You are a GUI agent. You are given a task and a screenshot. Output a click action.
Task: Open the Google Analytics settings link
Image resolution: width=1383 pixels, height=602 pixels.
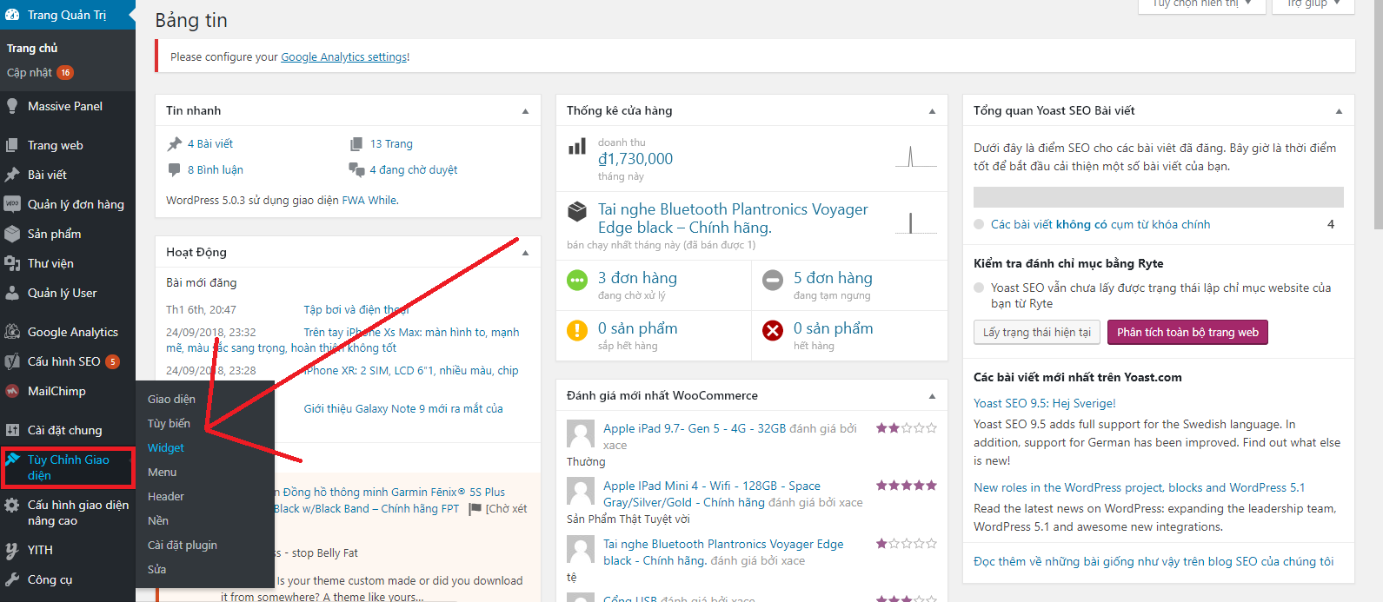pyautogui.click(x=344, y=57)
